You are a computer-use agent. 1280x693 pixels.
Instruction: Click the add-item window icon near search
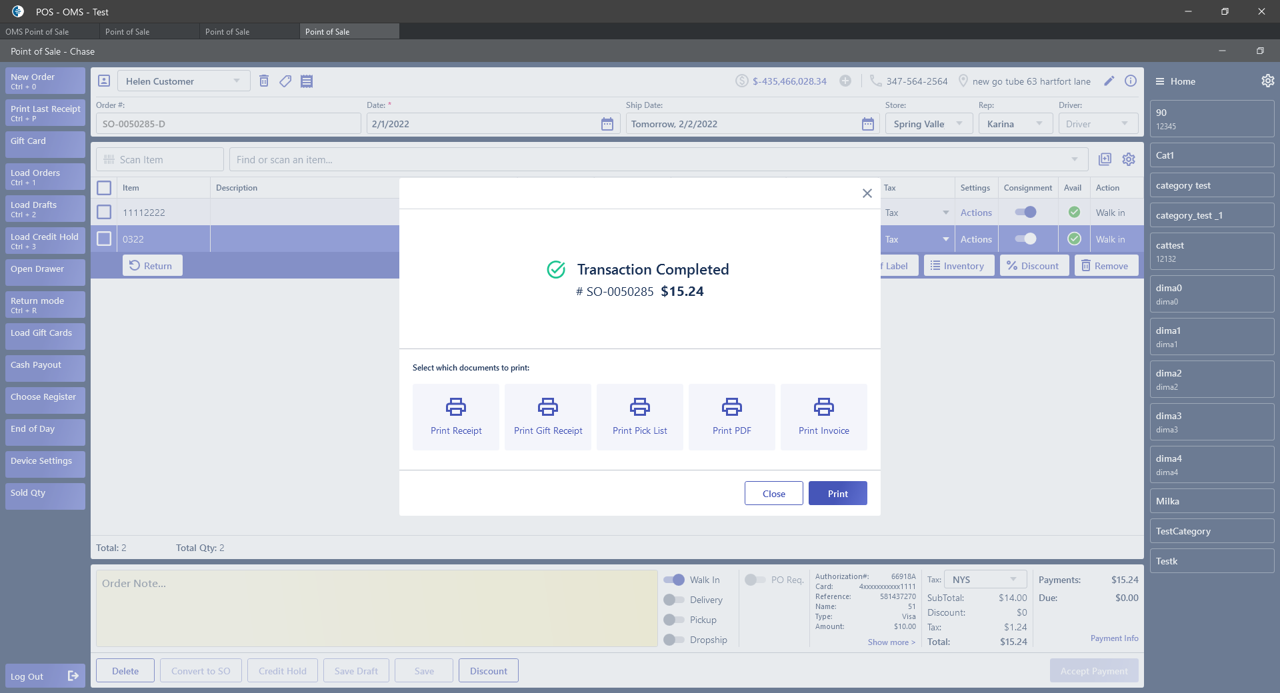coord(1105,159)
